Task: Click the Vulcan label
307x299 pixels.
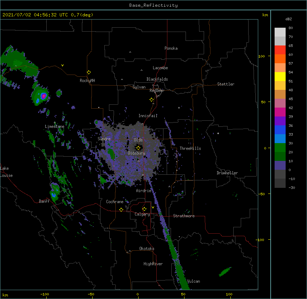Action: point(193,281)
